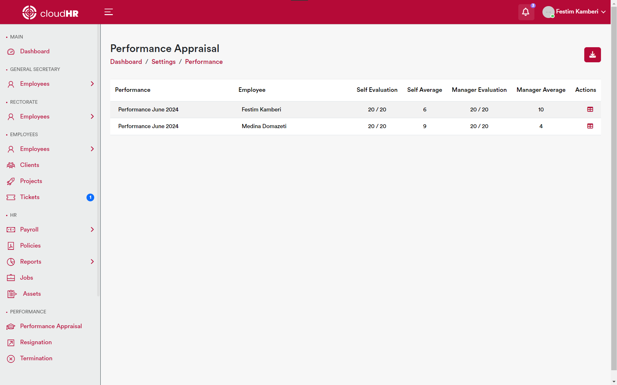Image resolution: width=617 pixels, height=385 pixels.
Task: Expand the Payroll submenu
Action: point(92,230)
